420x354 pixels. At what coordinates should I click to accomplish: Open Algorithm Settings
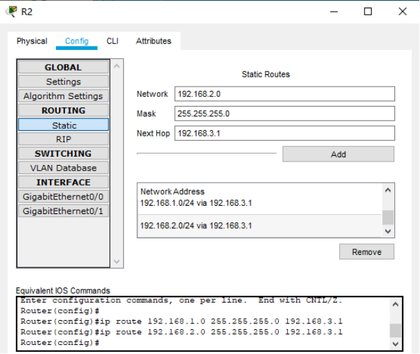(x=63, y=96)
